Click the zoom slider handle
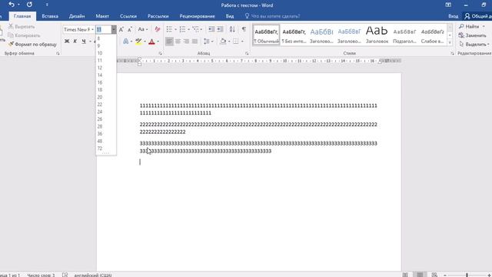This screenshot has width=492, height=277. 467,275
